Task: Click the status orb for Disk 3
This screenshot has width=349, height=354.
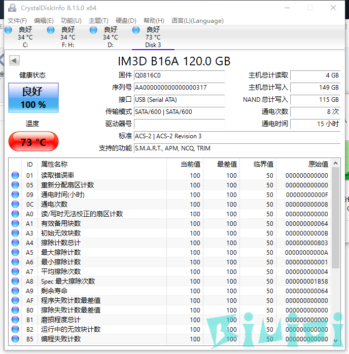Action: [x=136, y=30]
